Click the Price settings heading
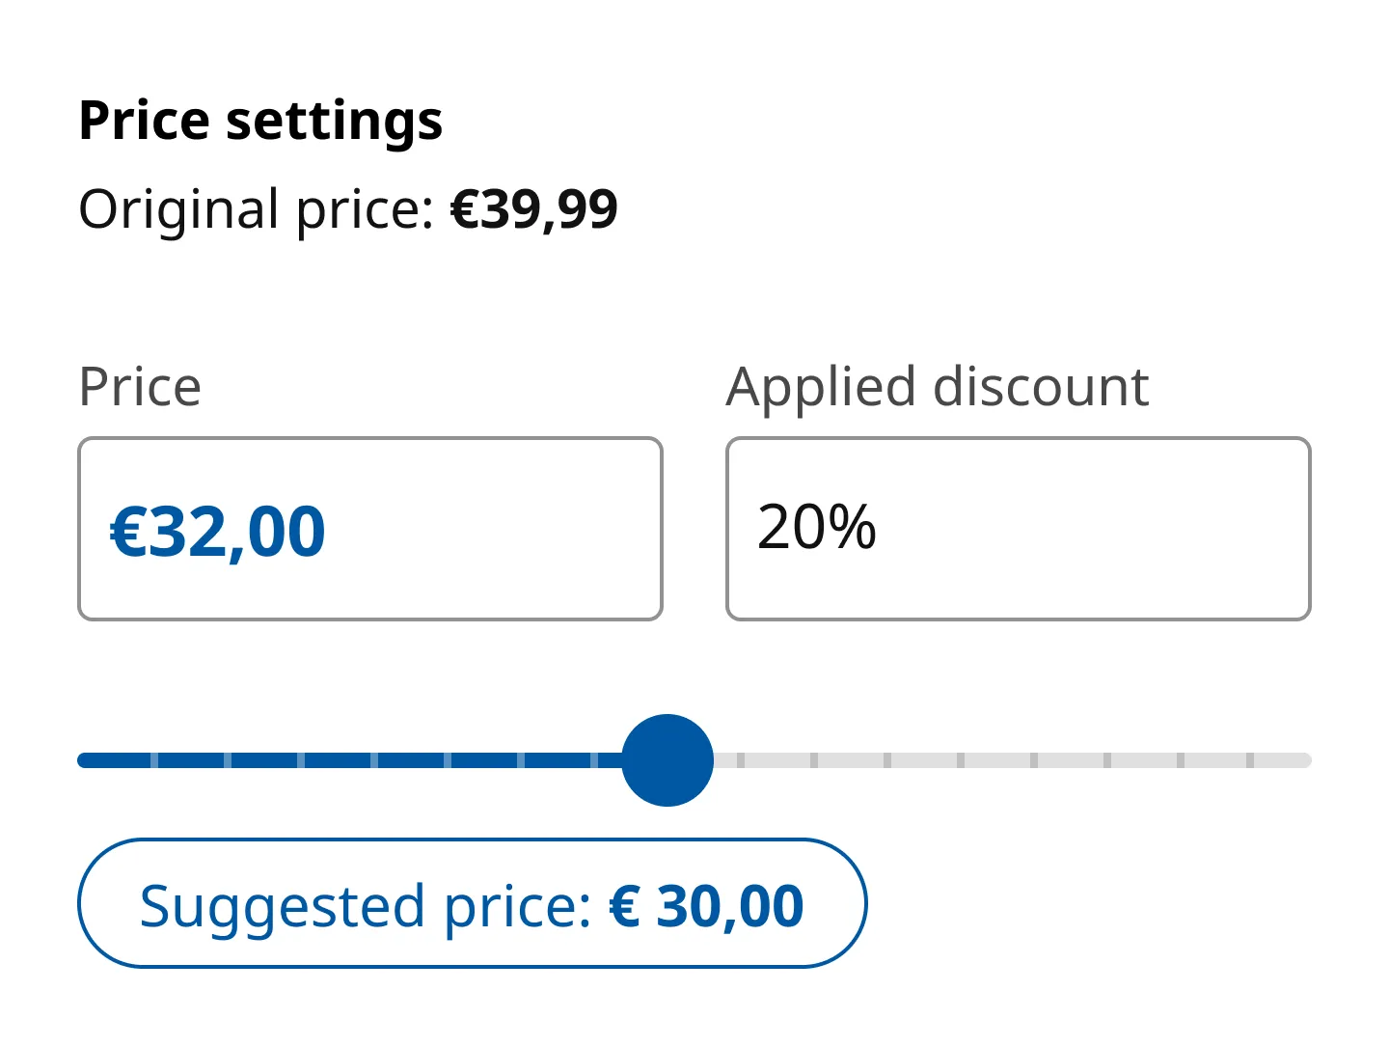The height and width of the screenshot is (1046, 1389). 260,120
